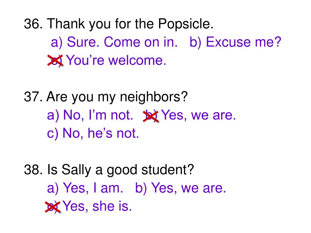Click the red X beside "You're welcome."
Screen dimensions: 311x233
[x=55, y=60]
